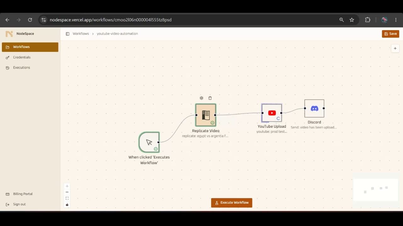This screenshot has width=403, height=226.
Task: Click the browser reload button
Action: click(x=30, y=20)
